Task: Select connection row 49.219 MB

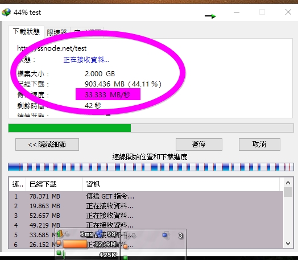Action: (x=146, y=225)
